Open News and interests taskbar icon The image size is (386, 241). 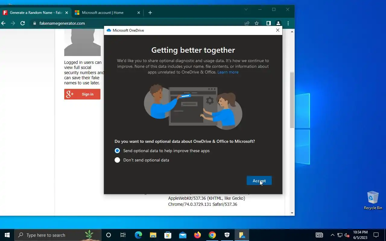(x=319, y=235)
